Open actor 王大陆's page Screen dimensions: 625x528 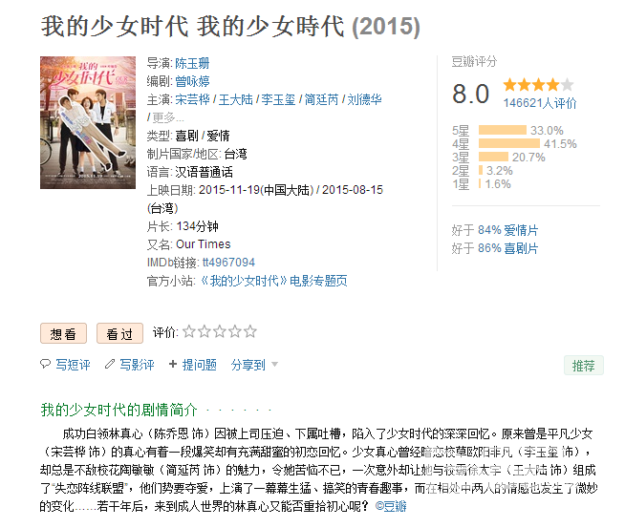coord(239,99)
